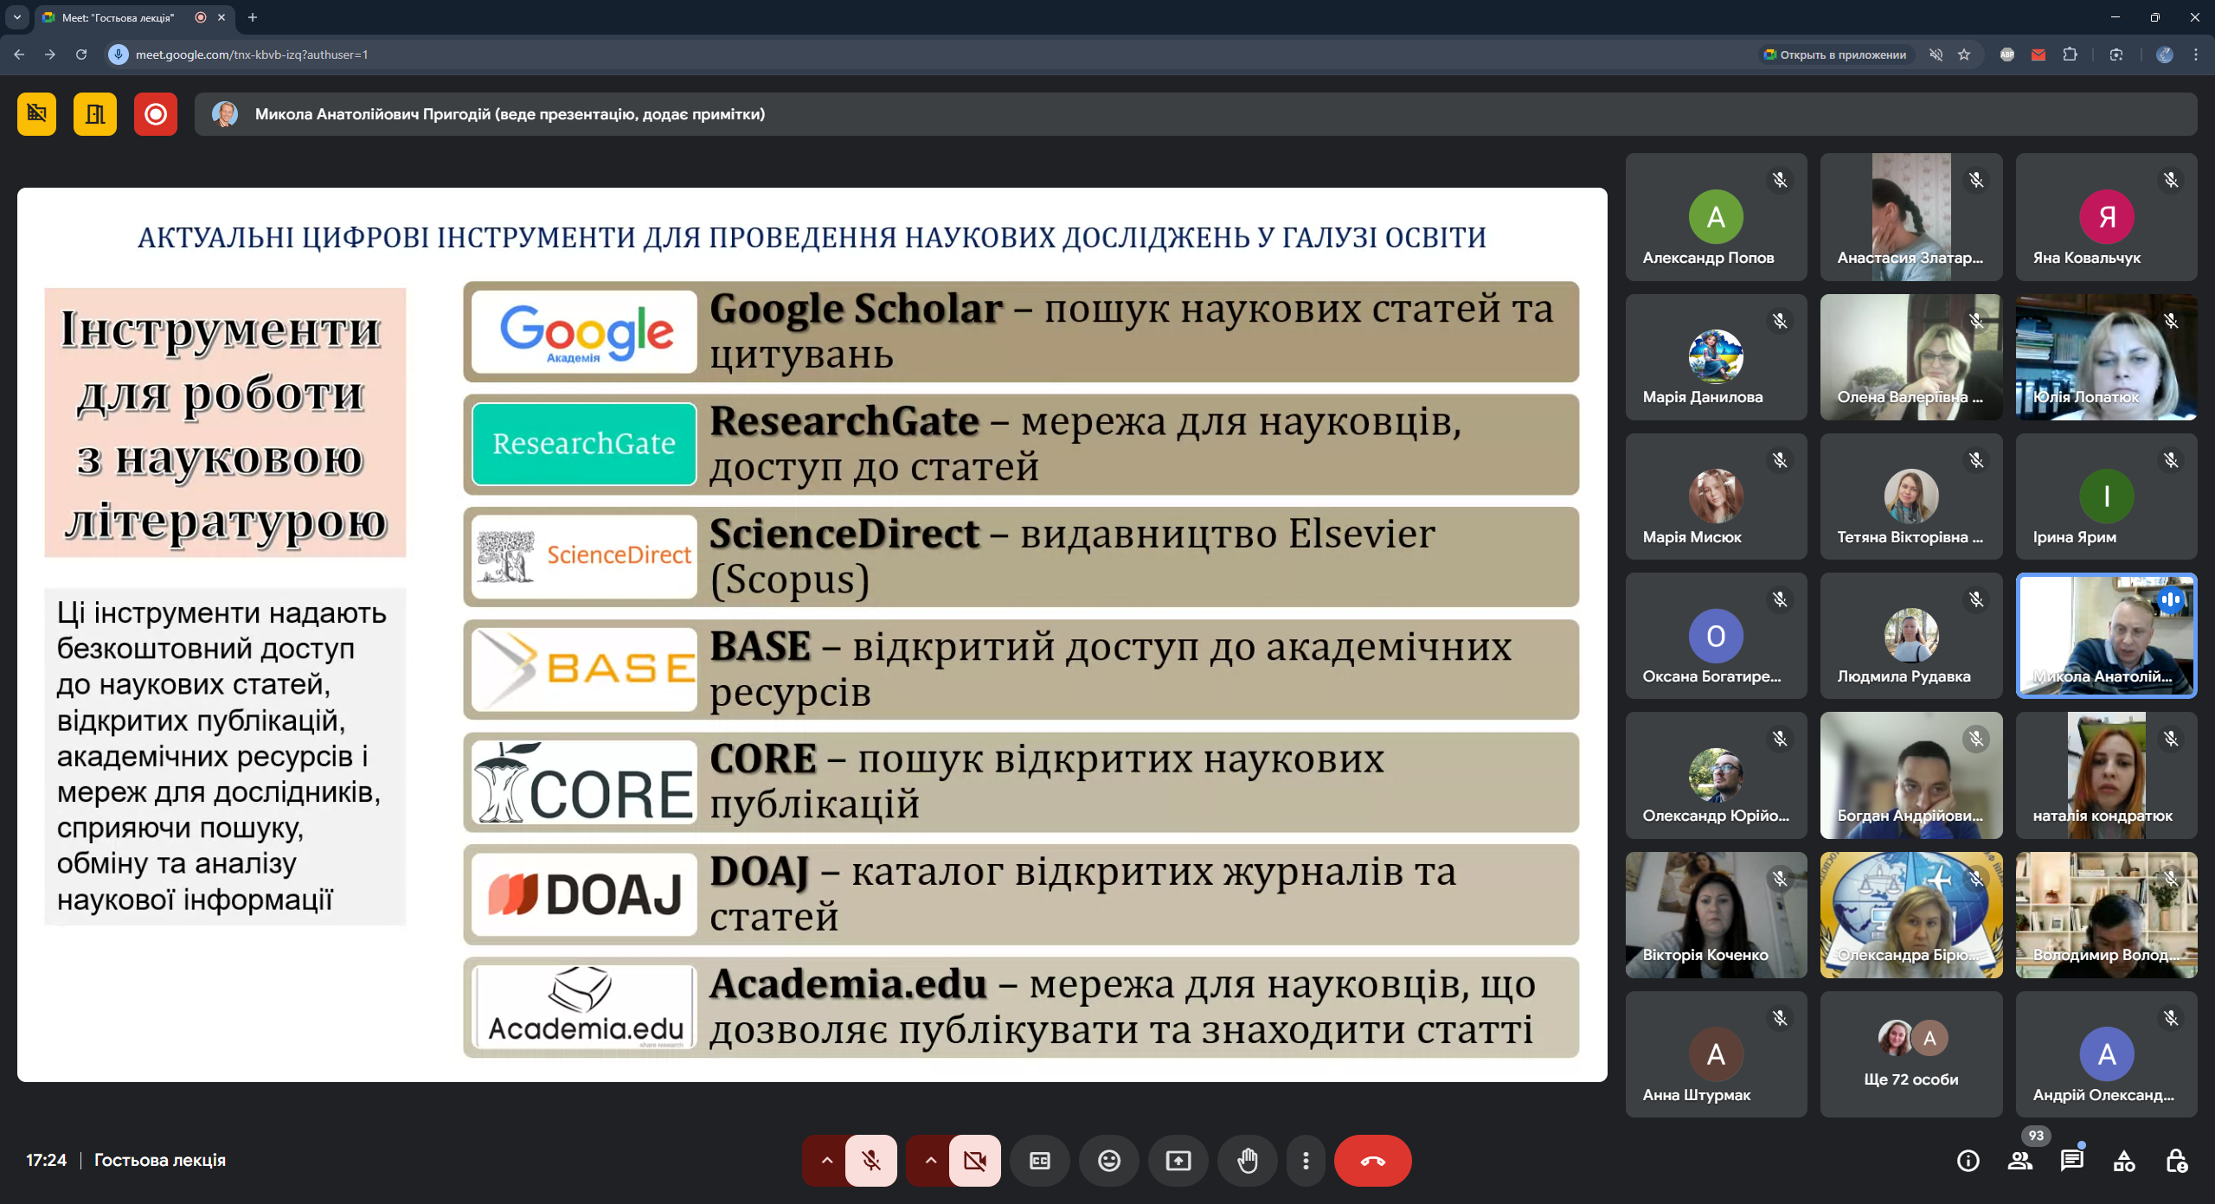Click the muted tab audio icon in address bar
Viewport: 2215px width, 1204px height.
[x=1936, y=54]
